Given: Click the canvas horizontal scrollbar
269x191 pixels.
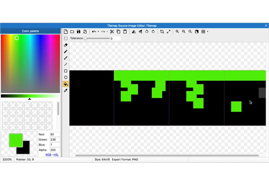Looking at the screenshot, I should [167, 155].
